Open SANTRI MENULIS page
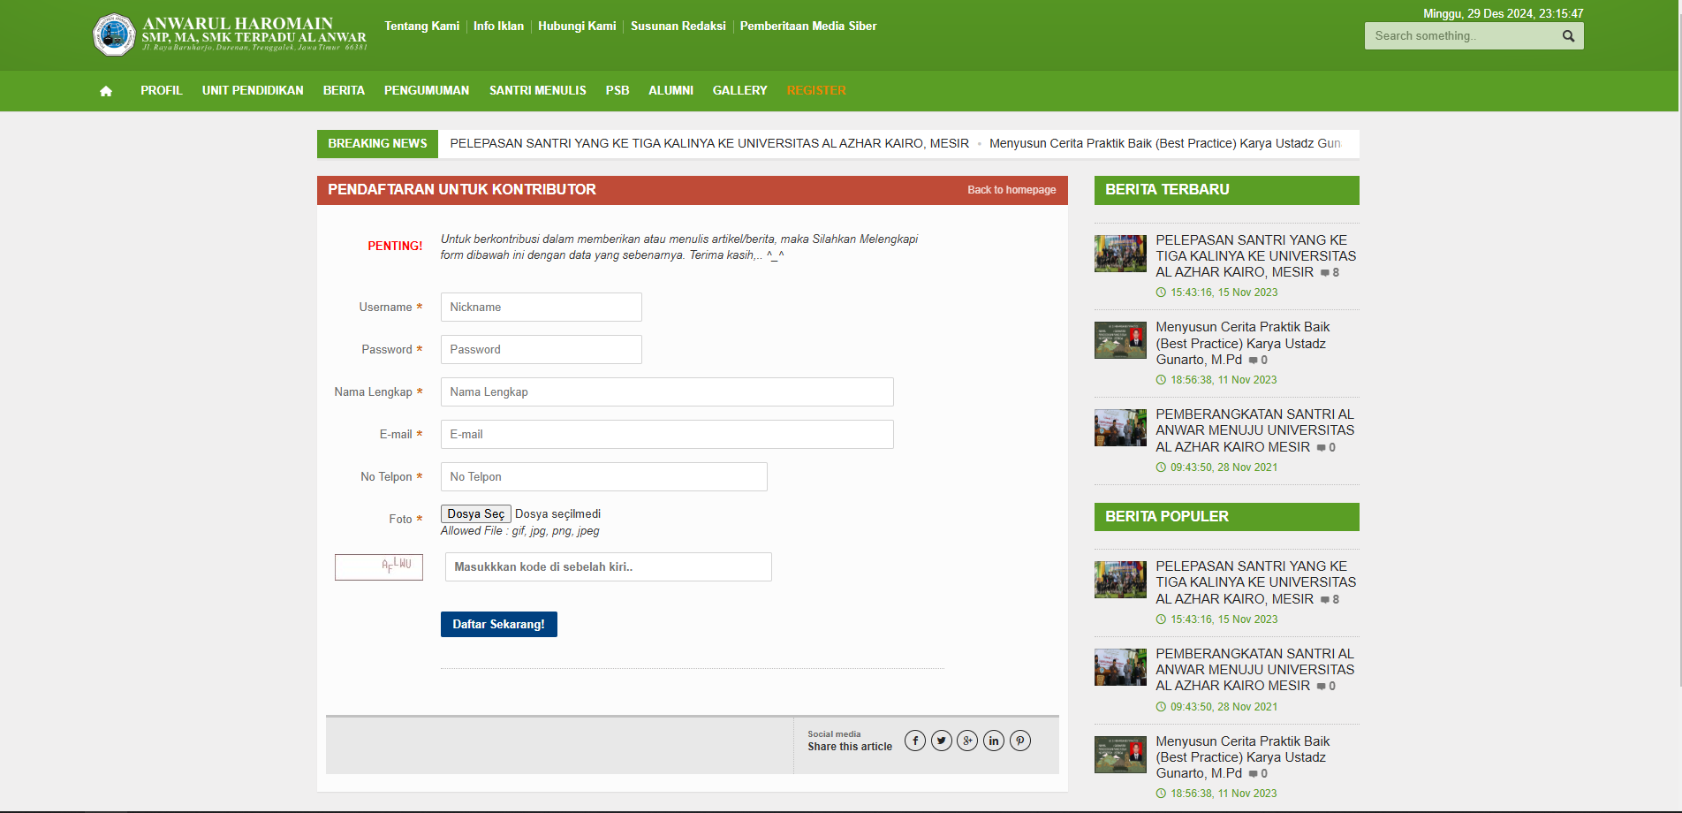1682x813 pixels. click(x=538, y=91)
